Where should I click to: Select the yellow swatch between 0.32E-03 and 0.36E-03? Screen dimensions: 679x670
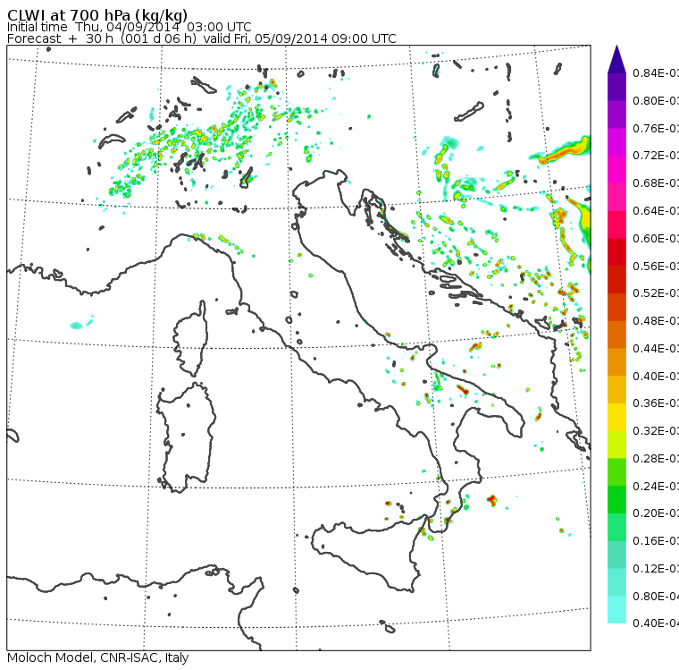(x=616, y=417)
